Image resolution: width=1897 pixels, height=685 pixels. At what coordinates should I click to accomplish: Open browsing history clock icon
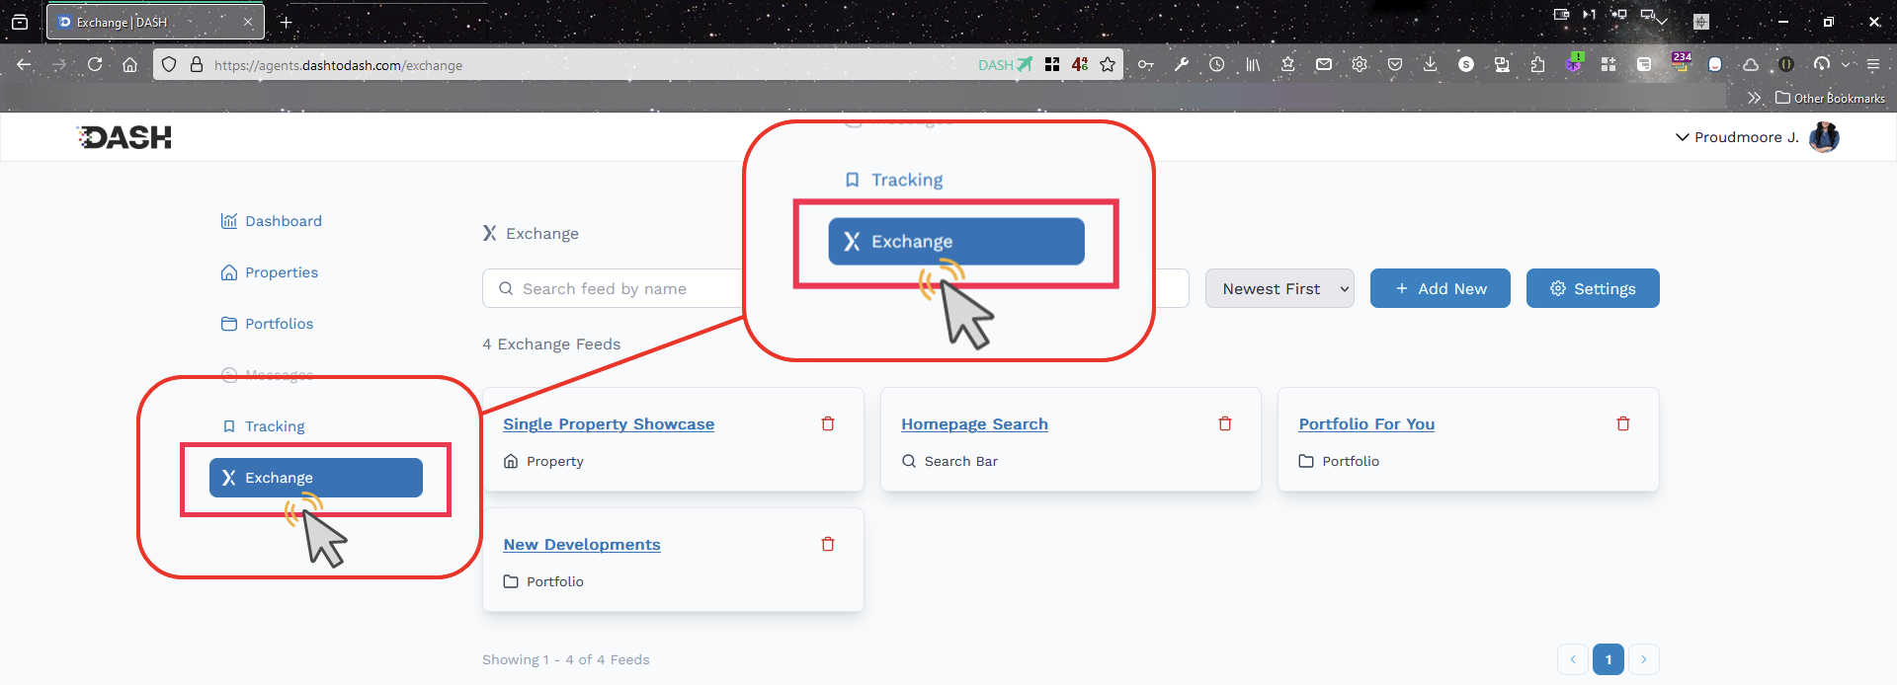(1217, 64)
